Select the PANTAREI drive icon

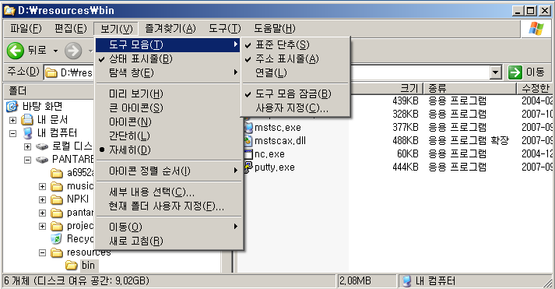click(x=42, y=160)
